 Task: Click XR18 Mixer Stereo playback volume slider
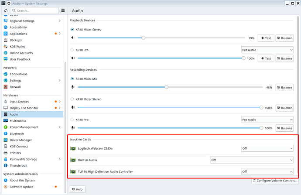pos(161,38)
